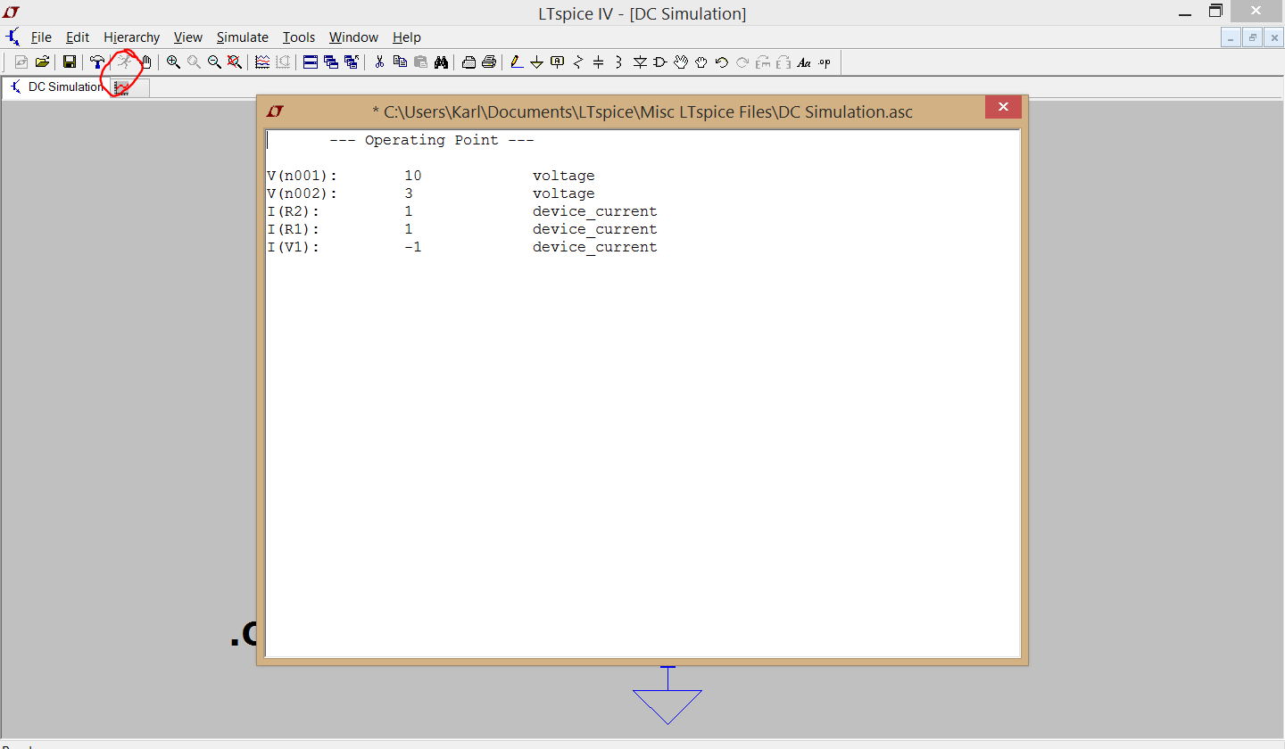
Task: Open the Edit menu
Action: (78, 37)
